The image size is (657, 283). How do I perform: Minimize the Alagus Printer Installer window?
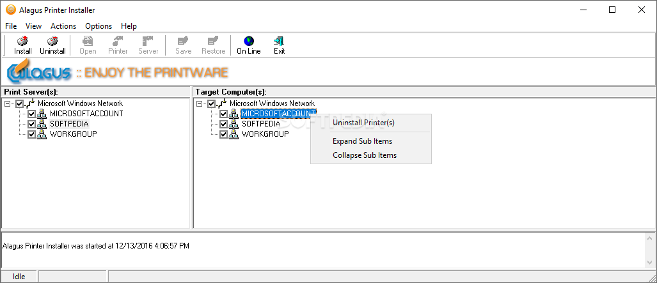583,10
